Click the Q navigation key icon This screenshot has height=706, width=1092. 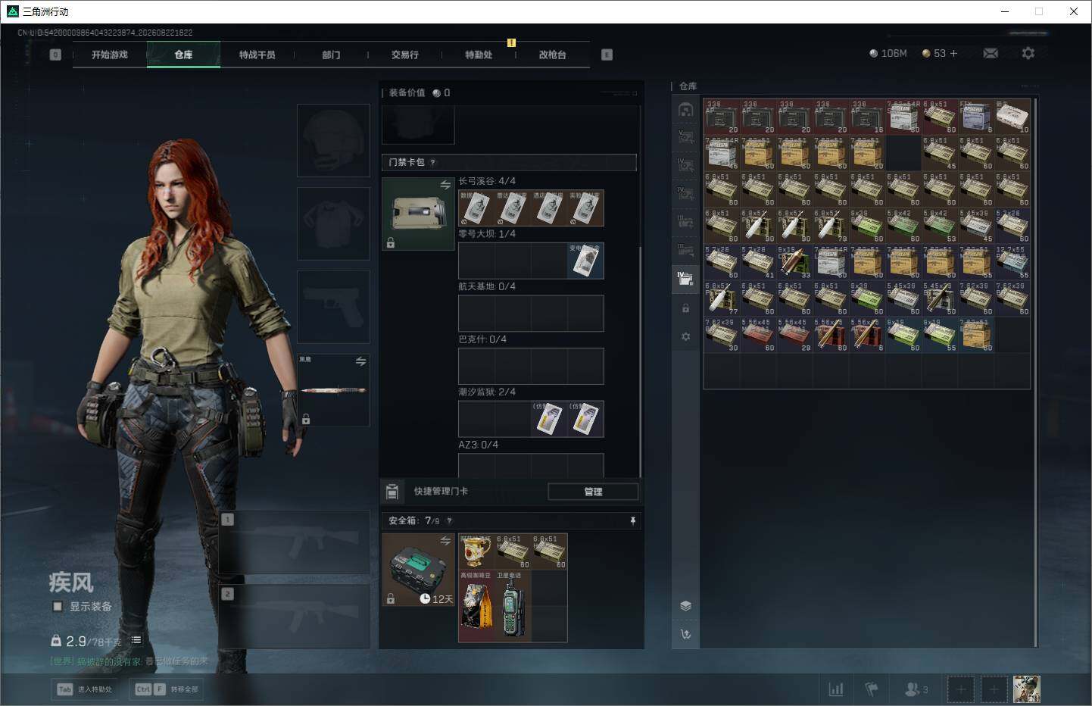[x=55, y=55]
